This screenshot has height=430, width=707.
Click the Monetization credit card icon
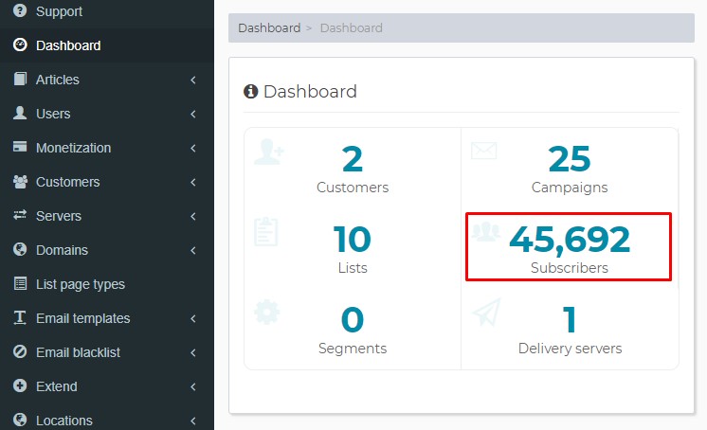[20, 147]
